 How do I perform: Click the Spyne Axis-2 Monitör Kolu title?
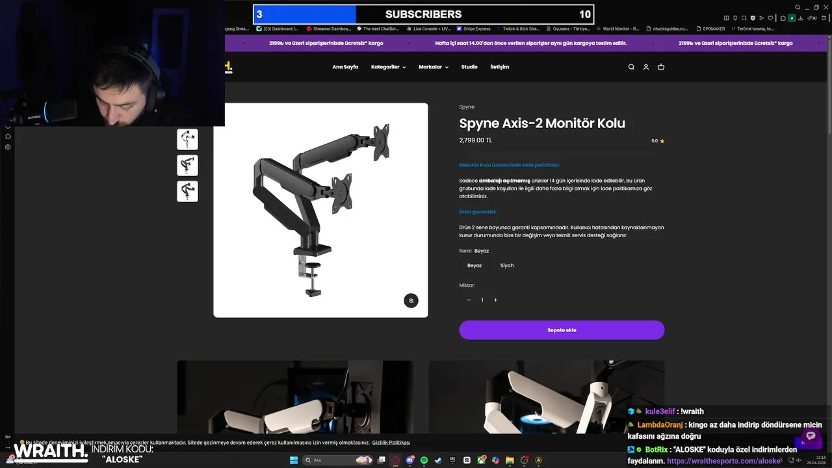tap(542, 123)
